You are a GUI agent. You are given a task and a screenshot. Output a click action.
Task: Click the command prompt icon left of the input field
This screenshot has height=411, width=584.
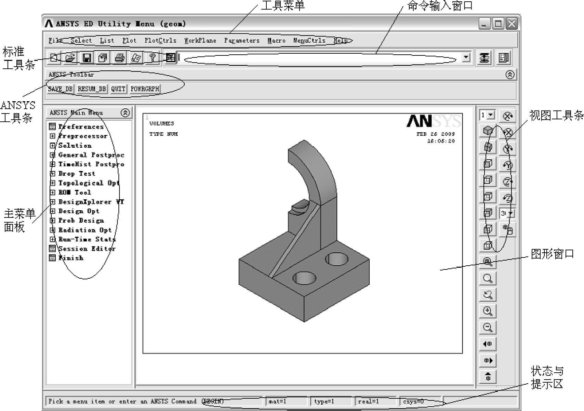171,58
